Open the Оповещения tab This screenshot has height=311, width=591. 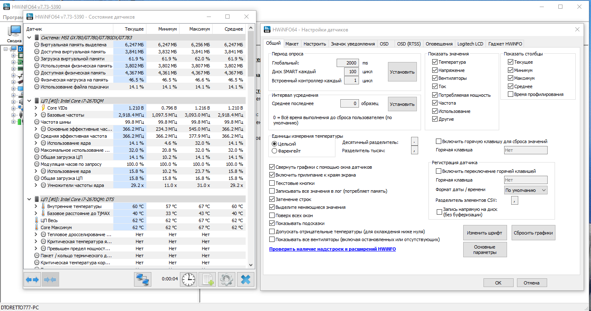click(x=439, y=44)
